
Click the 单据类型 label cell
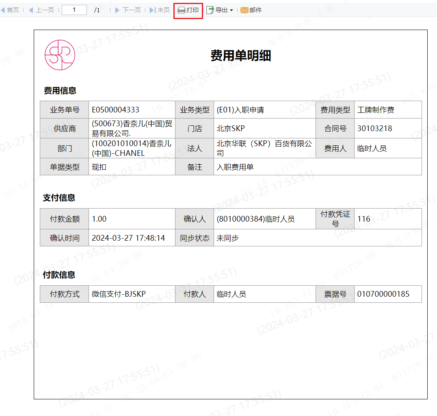(x=65, y=167)
